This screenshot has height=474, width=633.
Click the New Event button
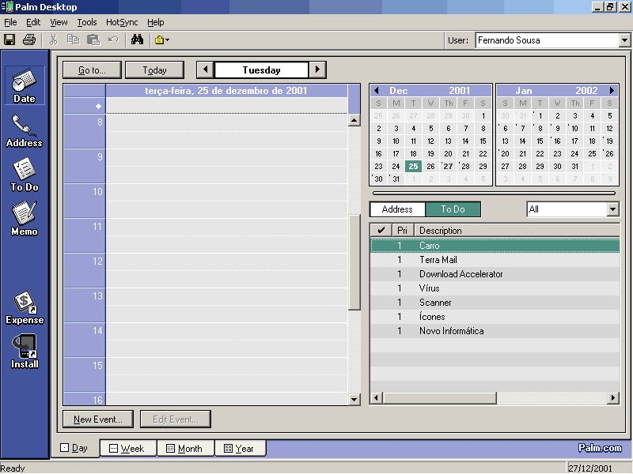click(98, 419)
